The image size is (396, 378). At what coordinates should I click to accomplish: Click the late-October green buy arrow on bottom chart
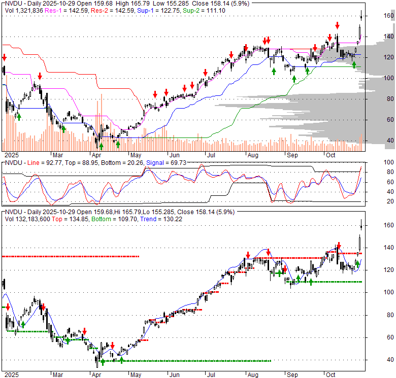(357, 264)
